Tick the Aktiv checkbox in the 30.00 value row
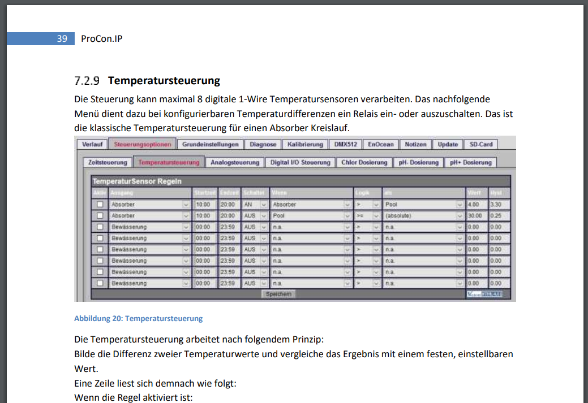 point(100,216)
